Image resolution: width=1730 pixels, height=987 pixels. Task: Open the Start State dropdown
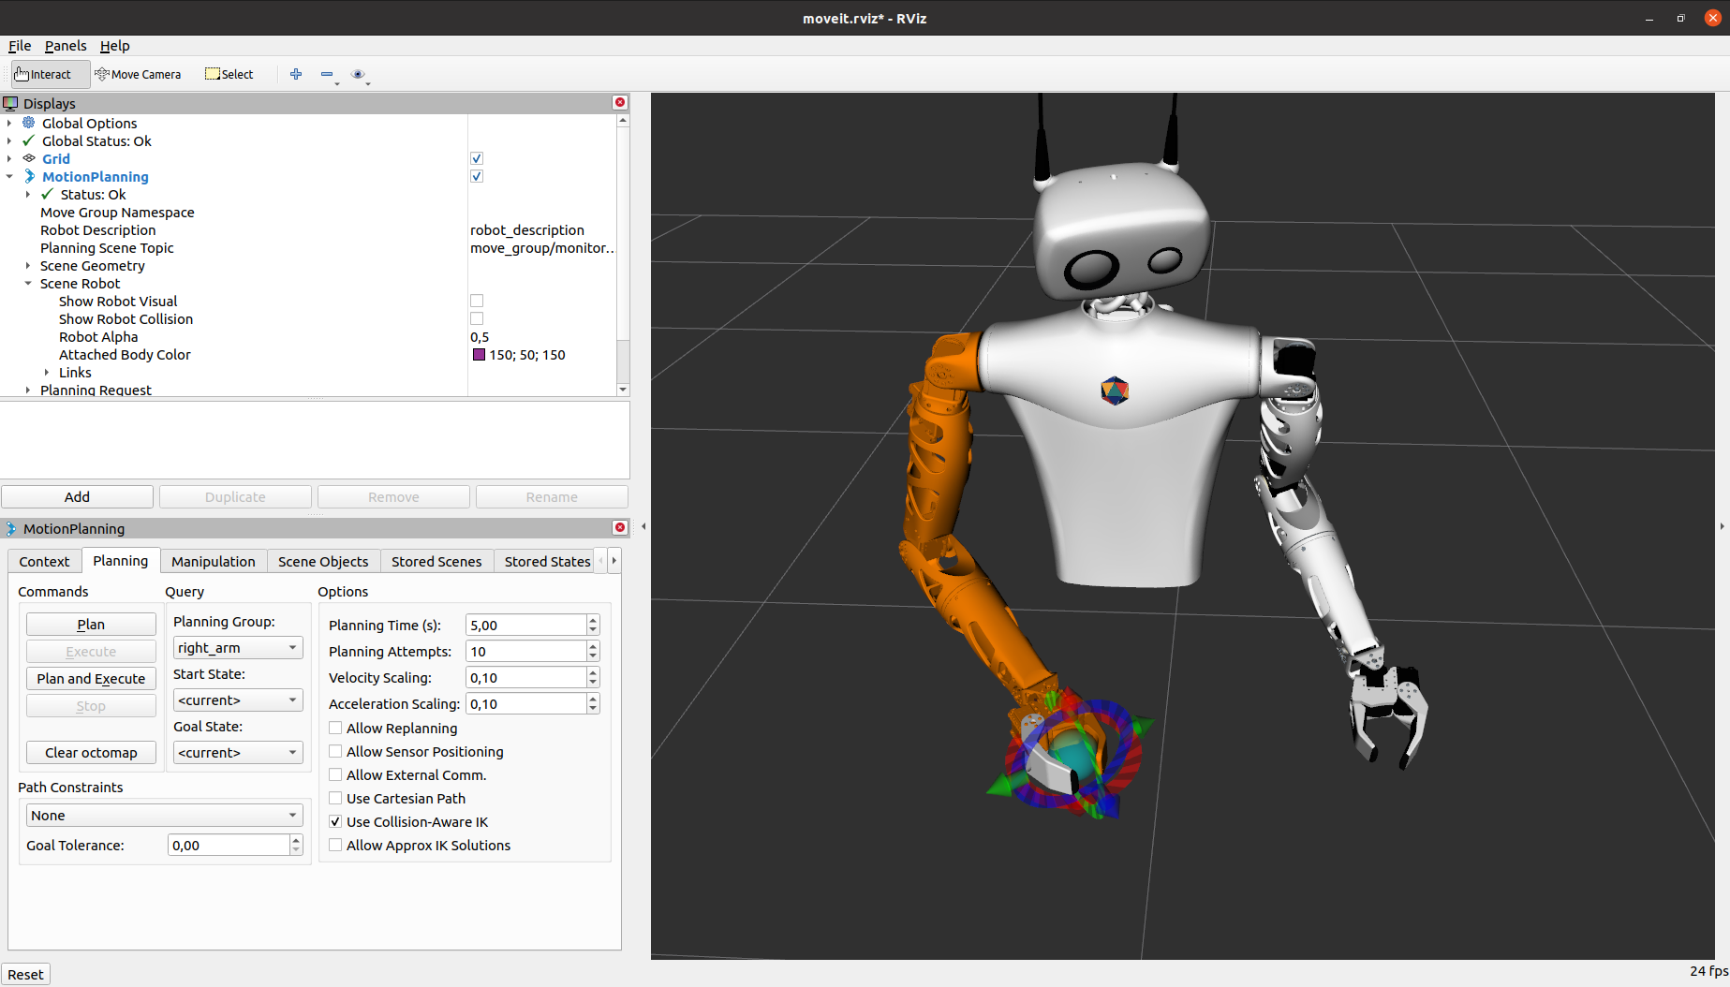pyautogui.click(x=238, y=700)
